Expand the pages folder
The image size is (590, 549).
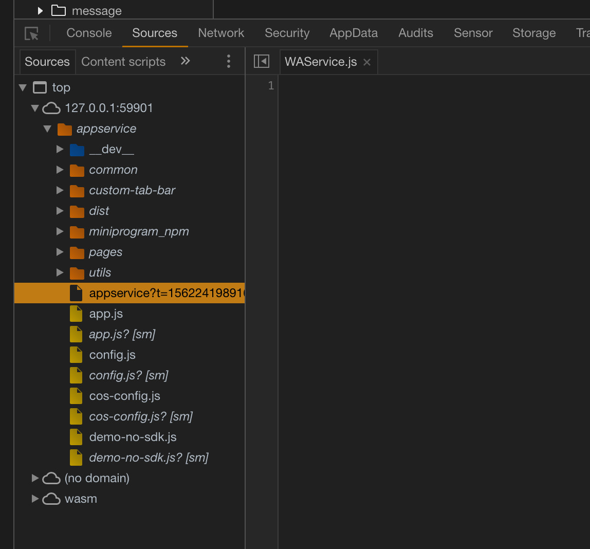pyautogui.click(x=60, y=252)
